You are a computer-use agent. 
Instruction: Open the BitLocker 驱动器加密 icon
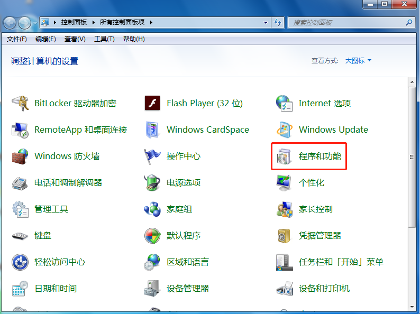(20, 104)
